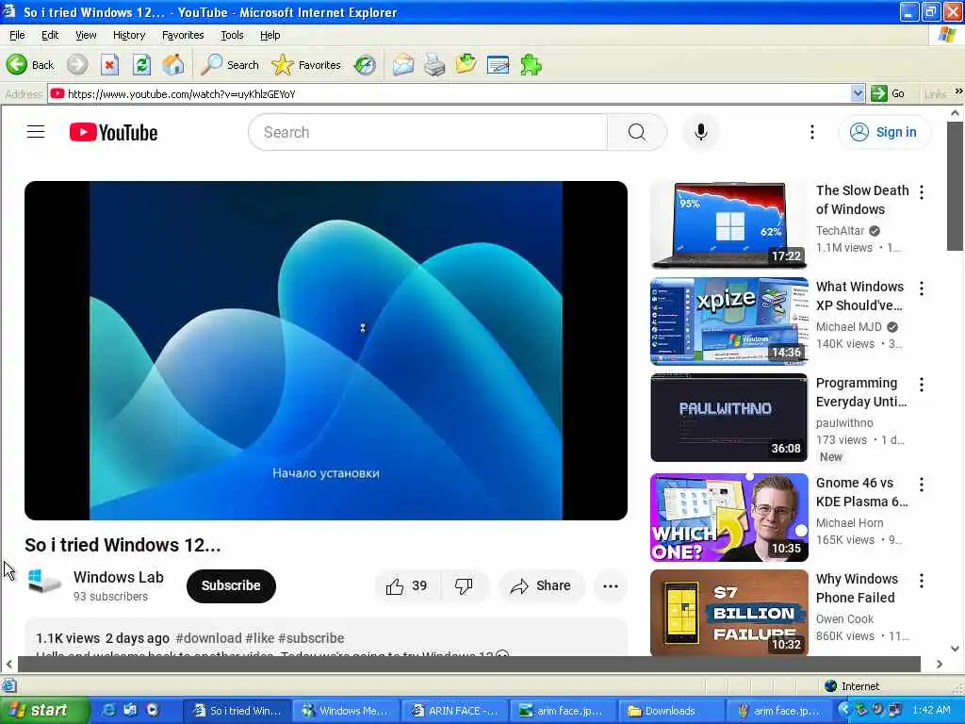The height and width of the screenshot is (724, 965).
Task: Click the Refresh page icon
Action: [x=141, y=65]
